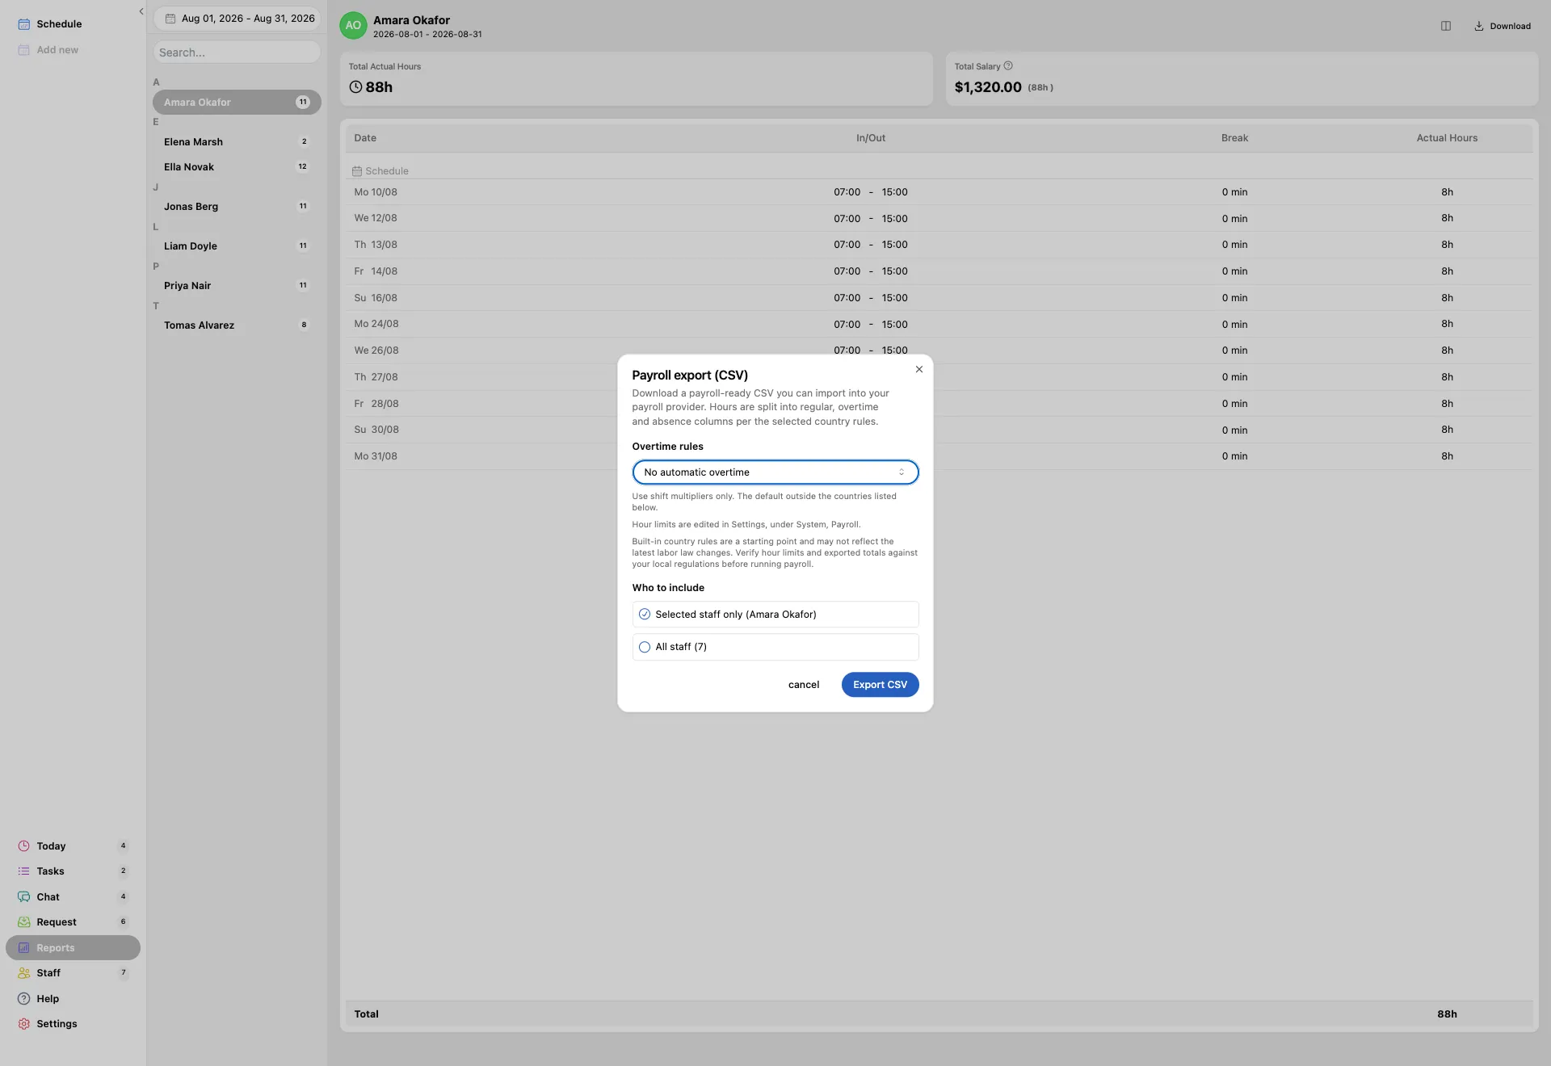Click the Settings gear icon
This screenshot has width=1551, height=1066.
(x=24, y=1024)
